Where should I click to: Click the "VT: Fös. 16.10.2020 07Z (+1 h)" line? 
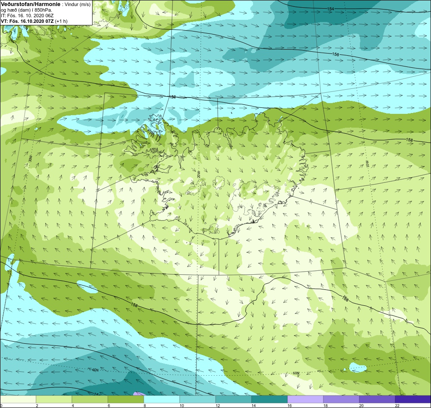click(34, 21)
